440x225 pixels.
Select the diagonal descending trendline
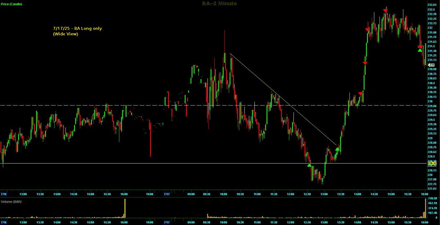tap(283, 99)
